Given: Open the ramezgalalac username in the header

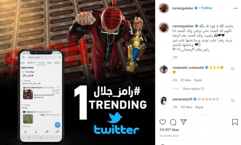Looking at the screenshot, I should coord(182,8).
